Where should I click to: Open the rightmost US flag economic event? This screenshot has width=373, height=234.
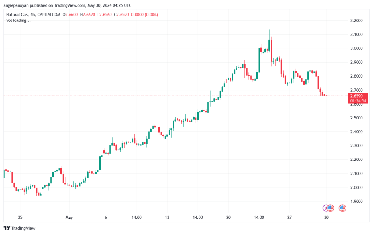(342, 208)
